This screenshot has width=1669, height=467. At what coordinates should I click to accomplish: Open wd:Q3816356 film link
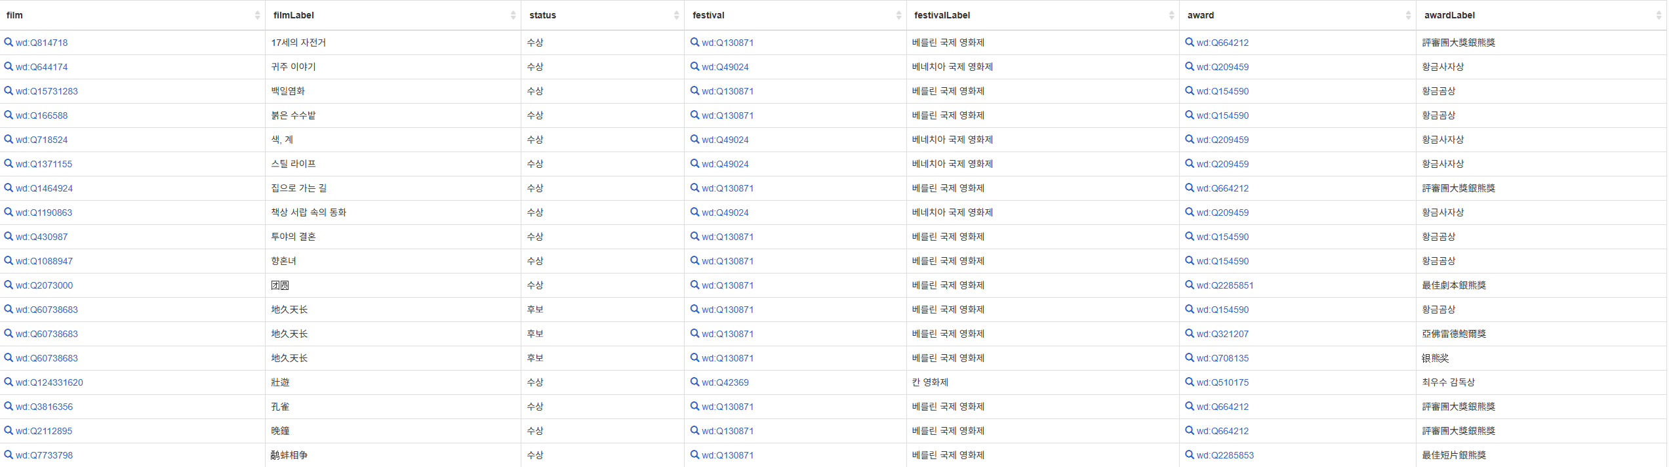(x=44, y=407)
